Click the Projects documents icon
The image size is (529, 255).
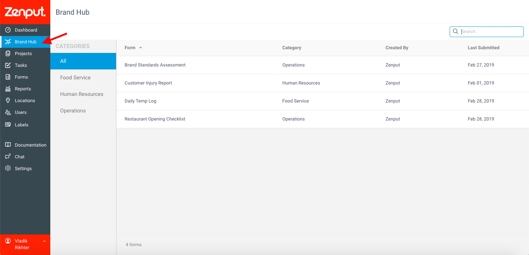[x=8, y=53]
